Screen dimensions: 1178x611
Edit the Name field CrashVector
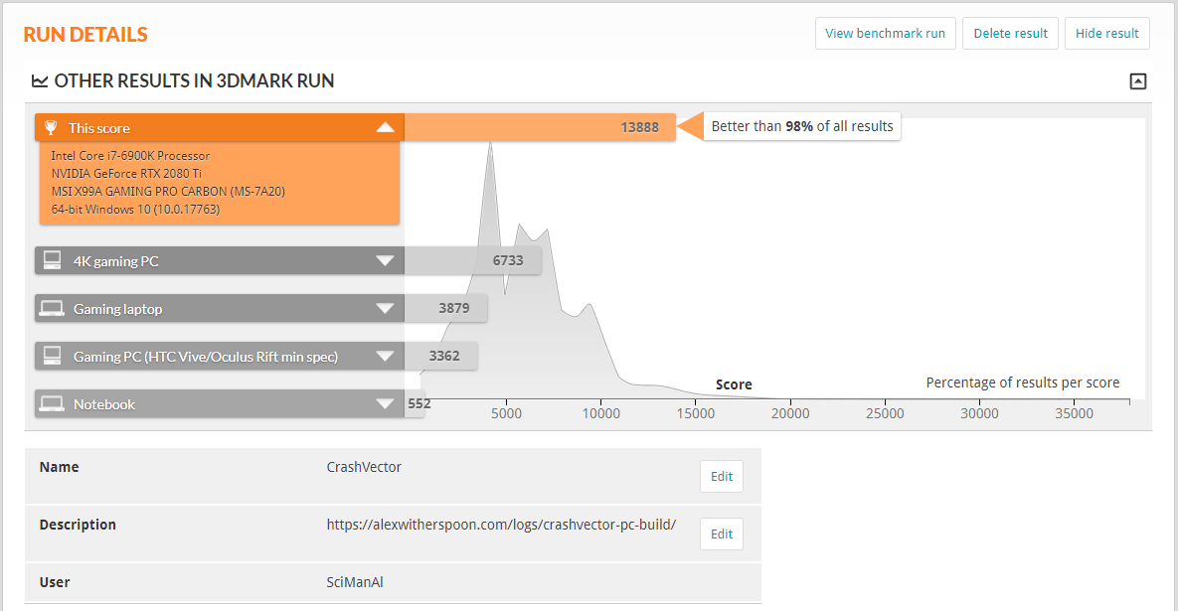point(721,477)
